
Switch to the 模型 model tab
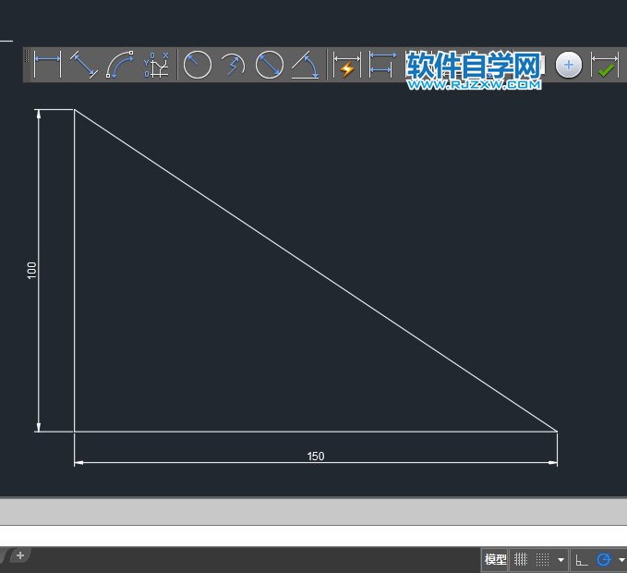point(495,559)
